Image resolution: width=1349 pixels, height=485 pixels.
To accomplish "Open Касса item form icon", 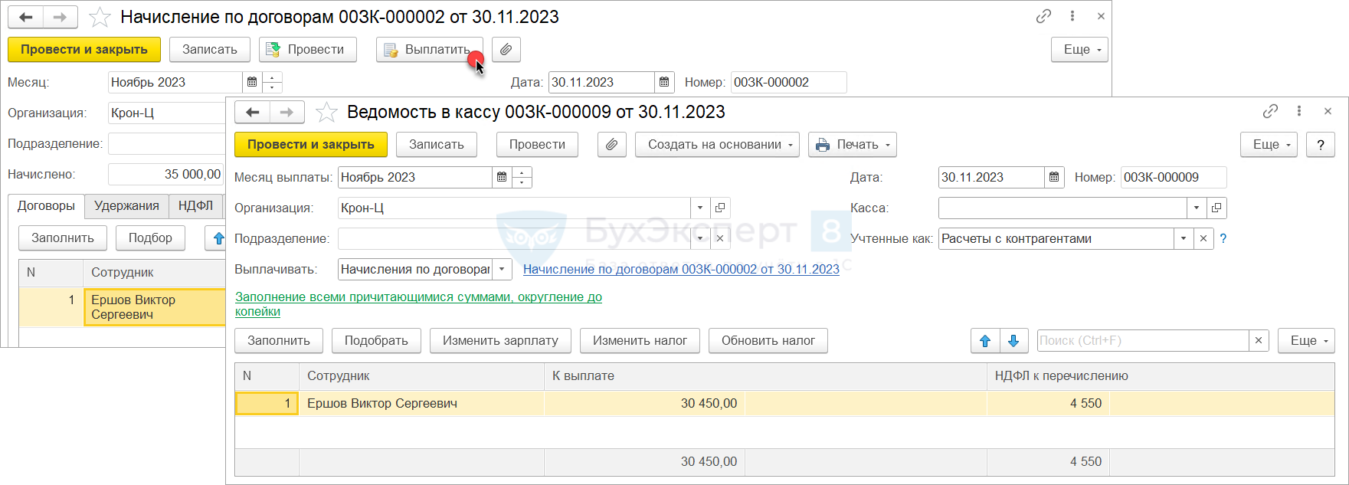I will coord(1216,208).
